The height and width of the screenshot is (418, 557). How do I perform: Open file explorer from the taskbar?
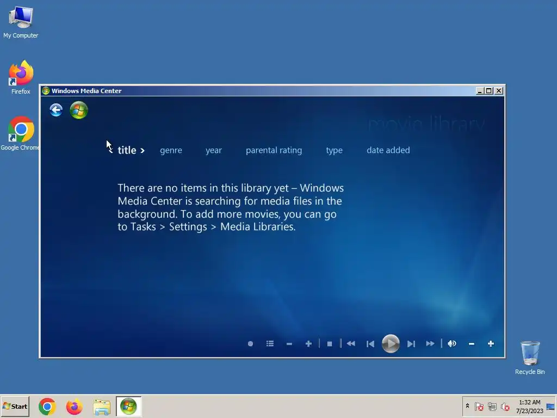102,407
